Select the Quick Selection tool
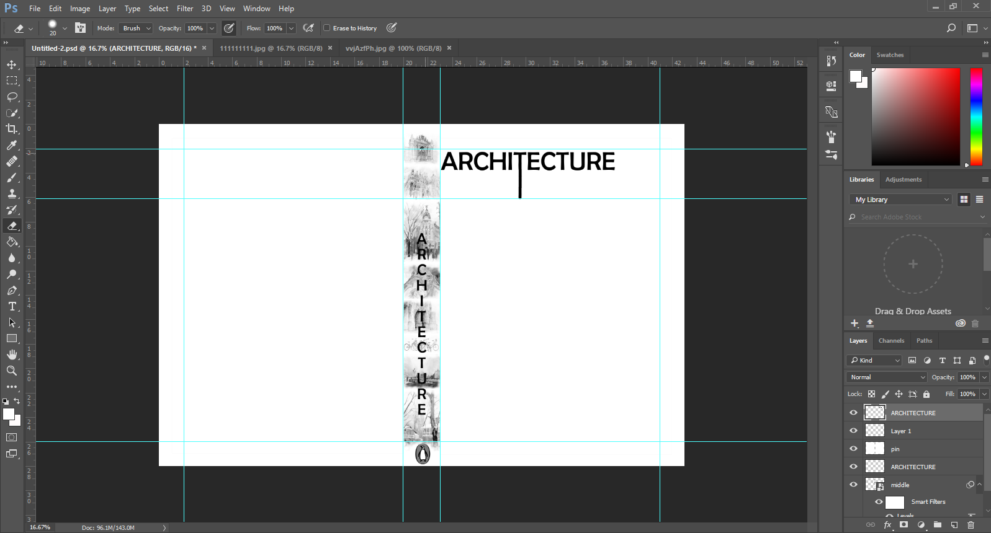This screenshot has height=533, width=991. [x=12, y=113]
